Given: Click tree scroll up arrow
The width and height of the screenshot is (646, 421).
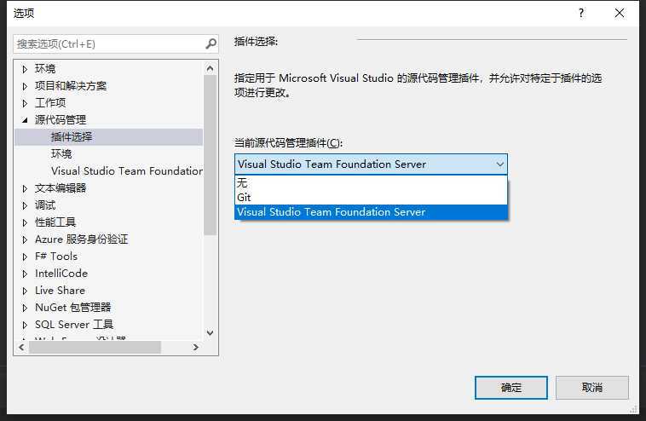Looking at the screenshot, I should click(x=211, y=68).
